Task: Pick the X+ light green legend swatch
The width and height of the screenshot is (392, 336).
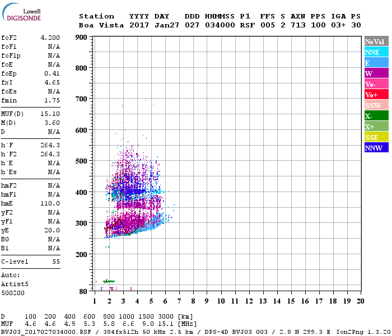Action: pyautogui.click(x=376, y=127)
